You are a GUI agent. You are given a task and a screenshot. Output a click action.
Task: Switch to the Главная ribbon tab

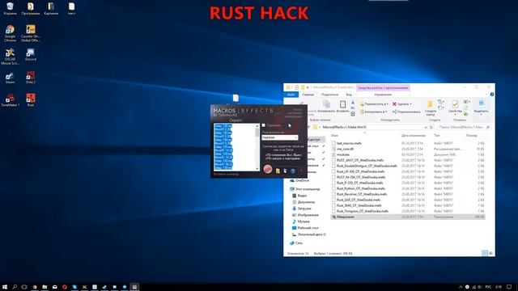[x=308, y=95]
